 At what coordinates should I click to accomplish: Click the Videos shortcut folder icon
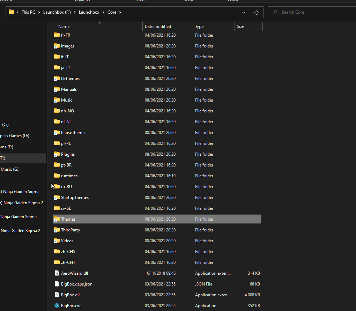(x=57, y=240)
